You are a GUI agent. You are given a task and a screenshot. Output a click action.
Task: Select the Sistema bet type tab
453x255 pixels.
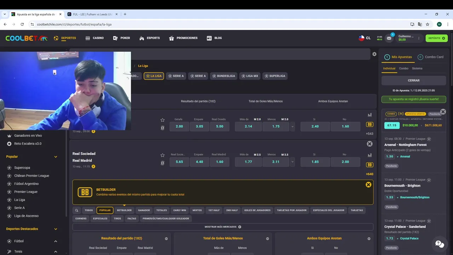point(417,68)
